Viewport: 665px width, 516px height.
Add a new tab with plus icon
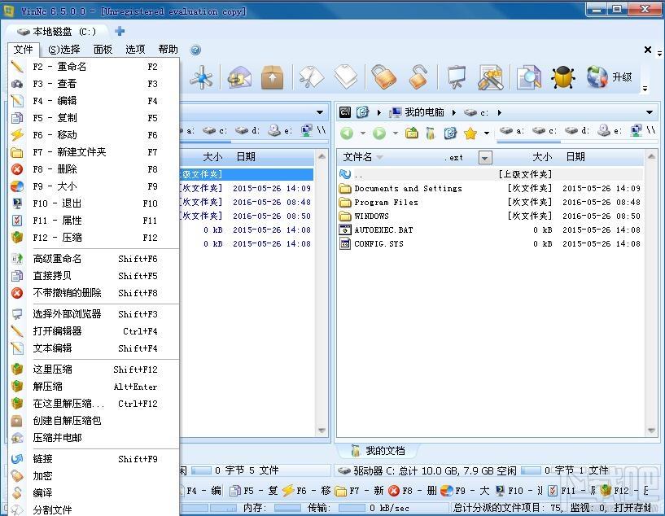(x=120, y=31)
